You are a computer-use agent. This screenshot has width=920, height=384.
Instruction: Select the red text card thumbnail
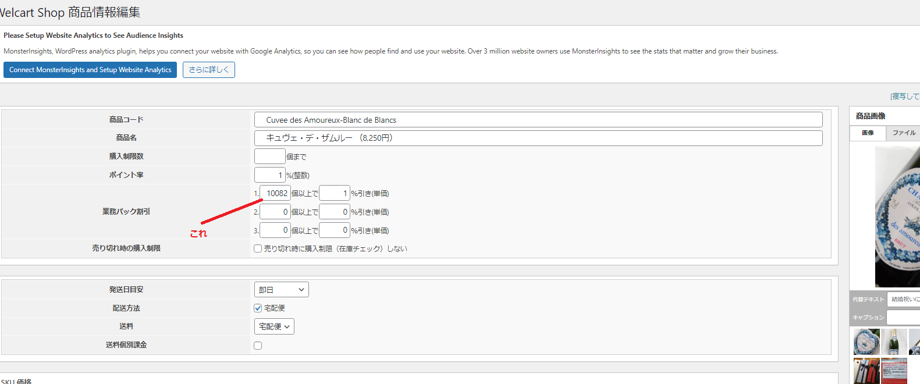point(894,371)
